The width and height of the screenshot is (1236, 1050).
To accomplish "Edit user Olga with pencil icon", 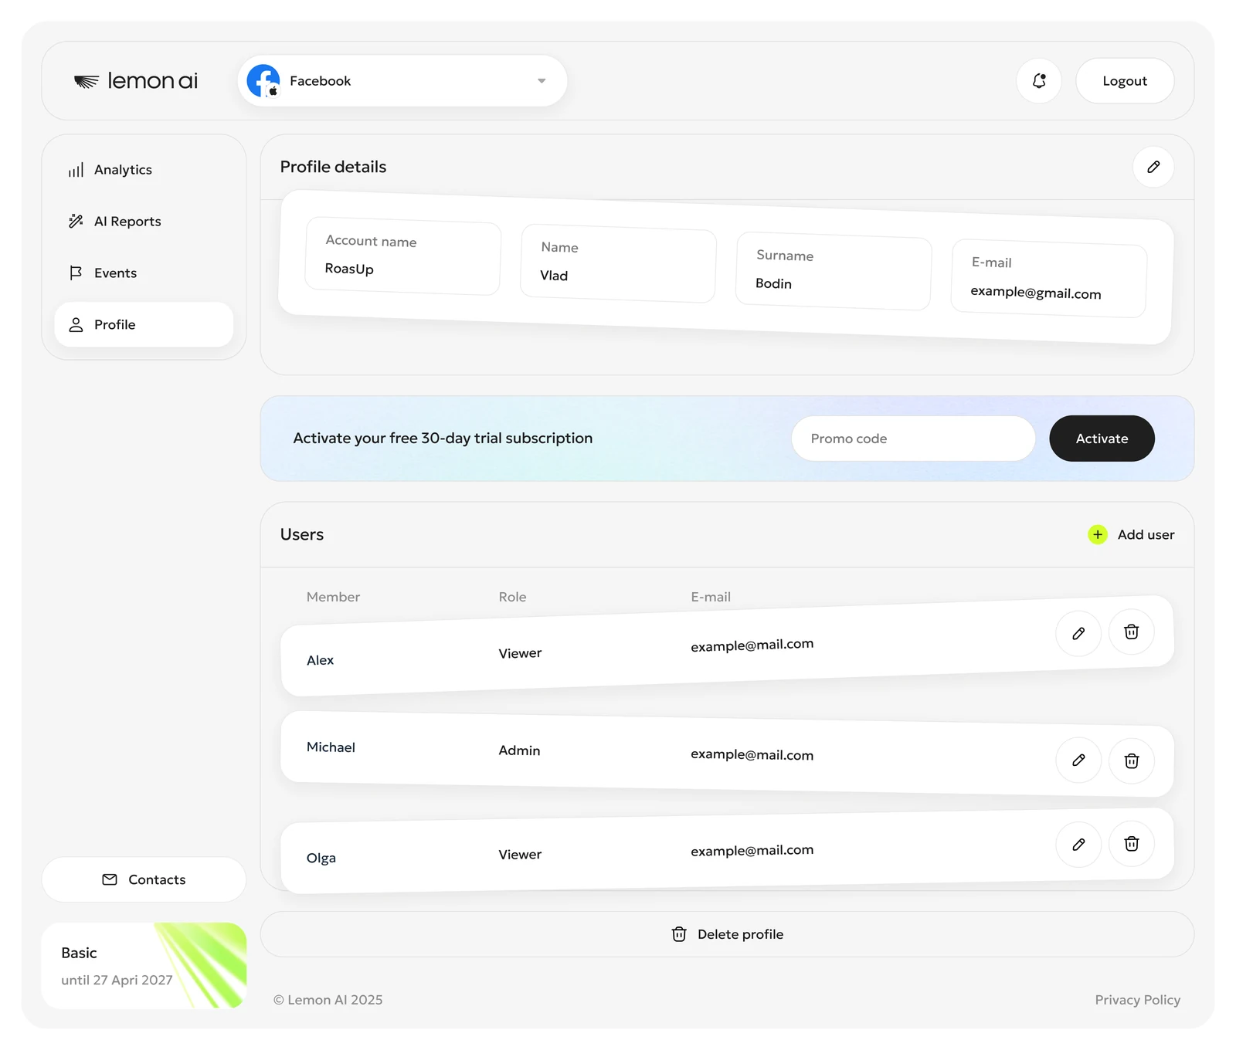I will (1078, 845).
